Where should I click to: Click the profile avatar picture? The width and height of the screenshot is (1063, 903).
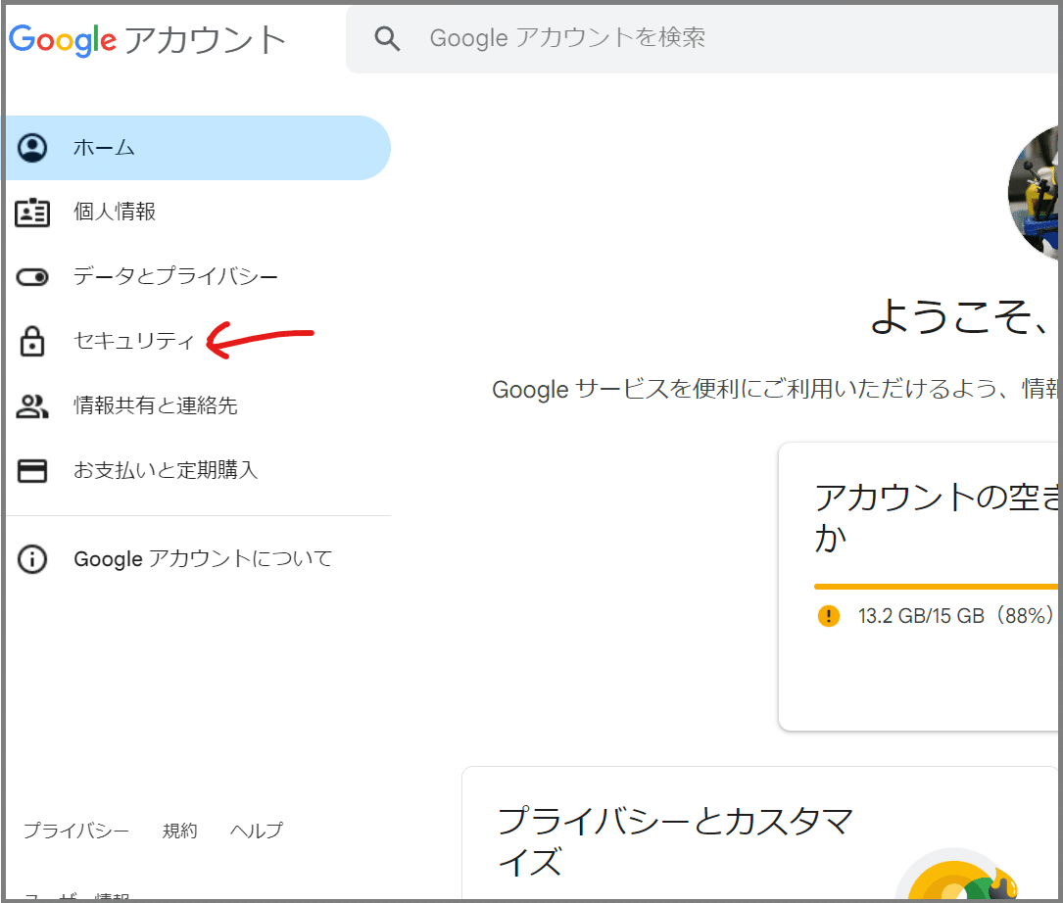coord(1034,193)
